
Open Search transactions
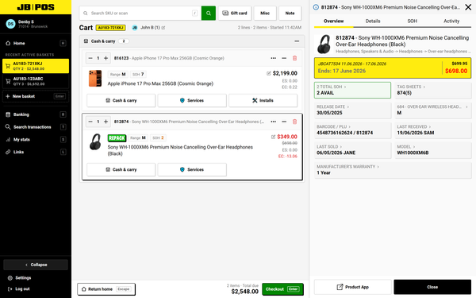tap(36, 127)
